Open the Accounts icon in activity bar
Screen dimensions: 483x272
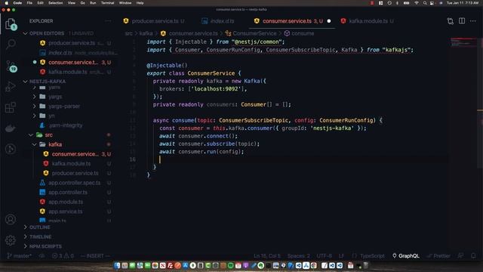pos(10,219)
